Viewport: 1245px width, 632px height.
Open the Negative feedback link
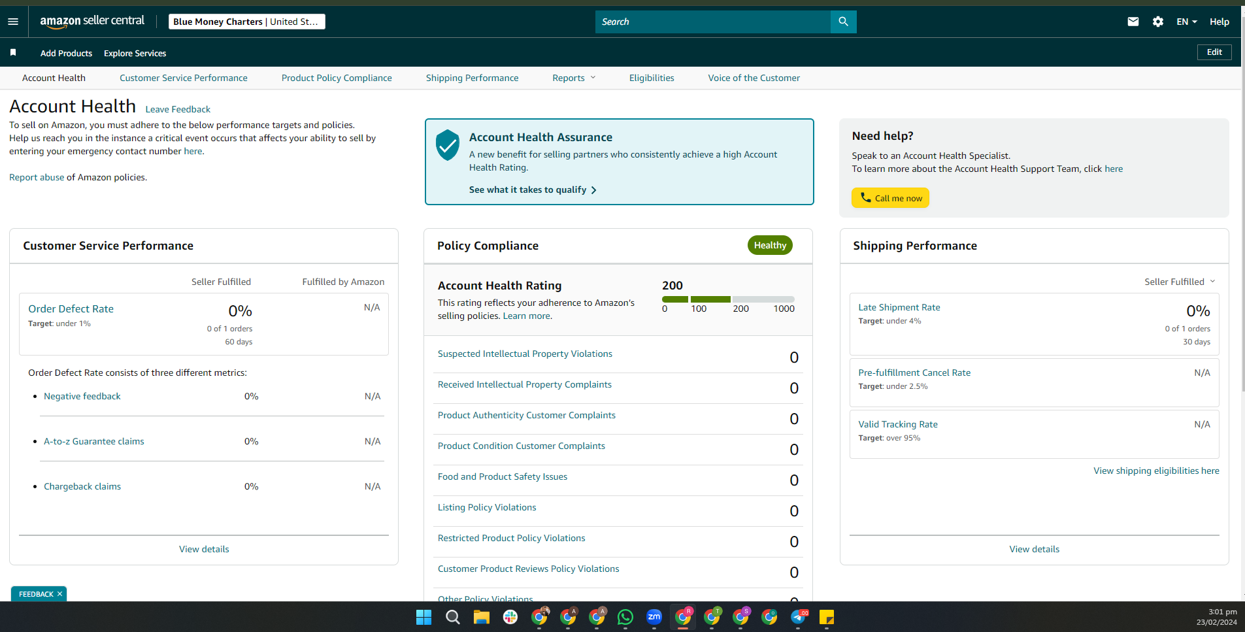coord(82,396)
